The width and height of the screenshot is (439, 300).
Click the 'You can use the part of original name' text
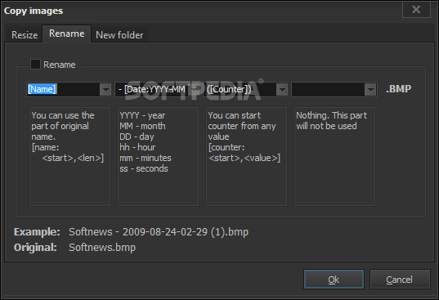tap(63, 126)
